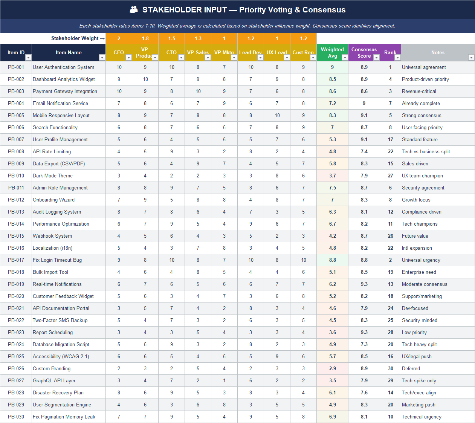475x423 pixels.
Task: Click the UX team champion note
Action: (438, 176)
